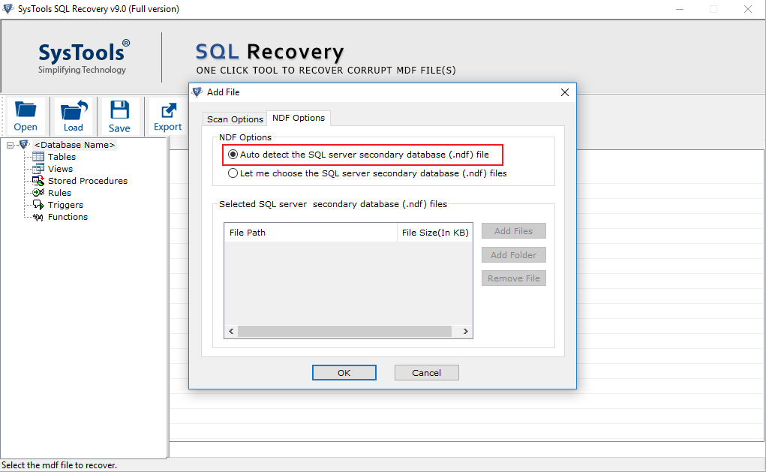Click the Stored Procedures tree icon
766x472 pixels.
click(x=38, y=181)
